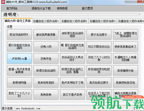The height and width of the screenshot is (111, 144).
Task: Click the 快救我我躲起来了 button
Action: pyautogui.click(x=125, y=46)
